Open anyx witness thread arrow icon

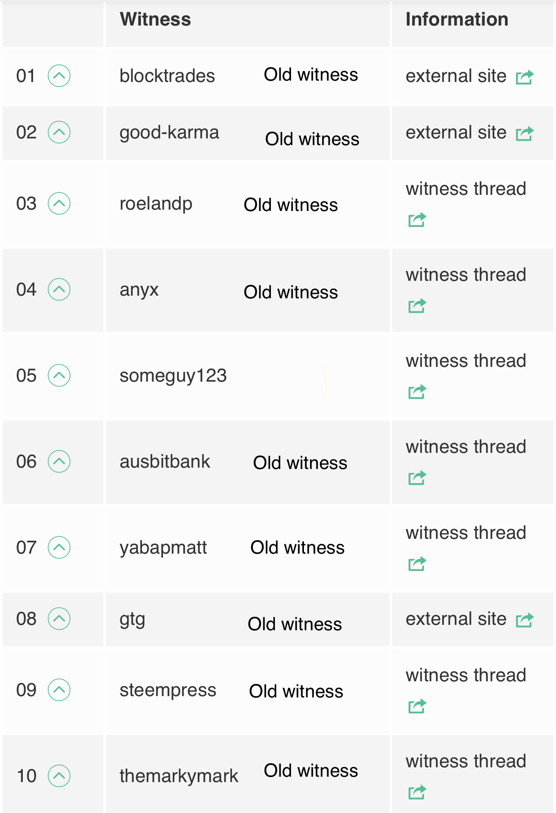click(x=417, y=305)
